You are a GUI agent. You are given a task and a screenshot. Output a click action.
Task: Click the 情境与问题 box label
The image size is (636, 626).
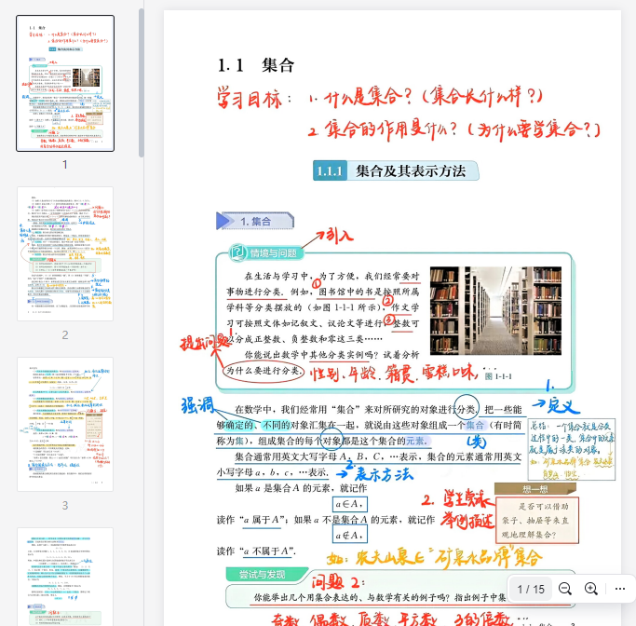click(x=266, y=253)
